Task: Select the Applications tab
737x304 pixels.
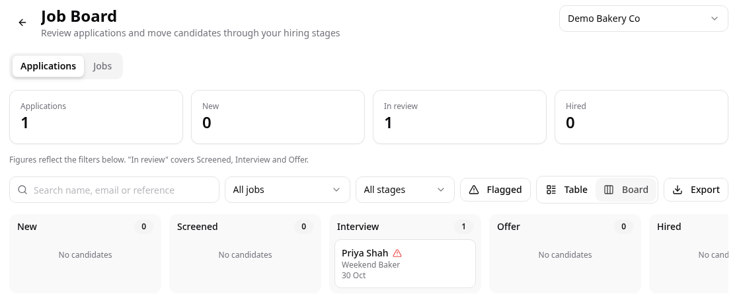Action: [48, 66]
